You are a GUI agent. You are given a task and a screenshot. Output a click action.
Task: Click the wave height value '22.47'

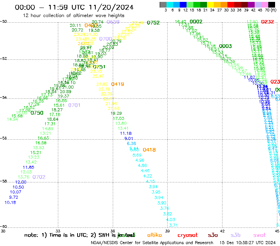(x=98, y=76)
